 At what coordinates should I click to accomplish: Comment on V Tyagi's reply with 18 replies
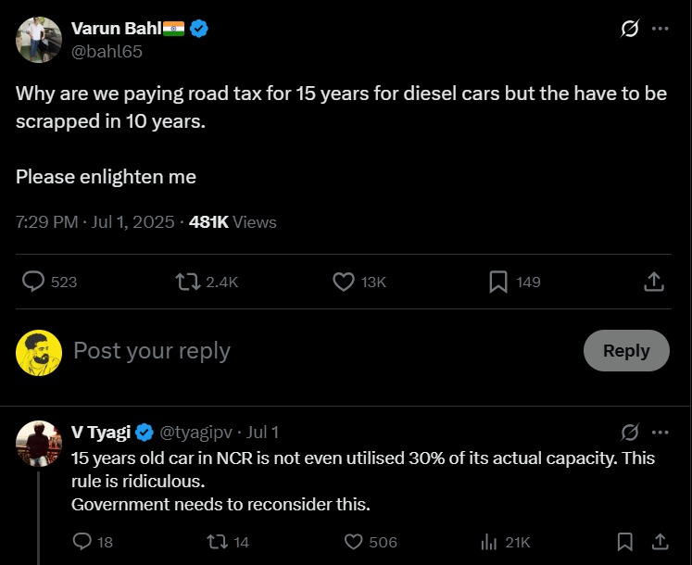point(82,542)
